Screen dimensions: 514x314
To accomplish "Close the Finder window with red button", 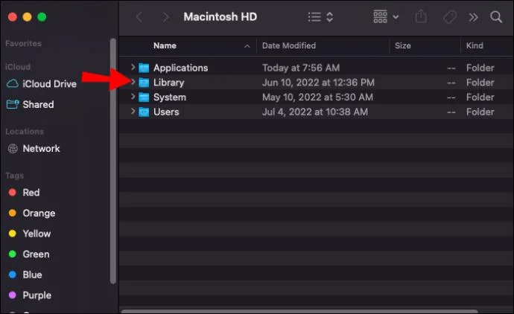I will point(13,17).
